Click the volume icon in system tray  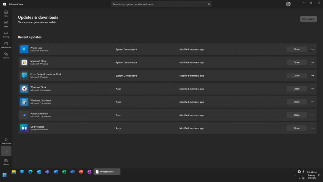pyautogui.click(x=299, y=178)
